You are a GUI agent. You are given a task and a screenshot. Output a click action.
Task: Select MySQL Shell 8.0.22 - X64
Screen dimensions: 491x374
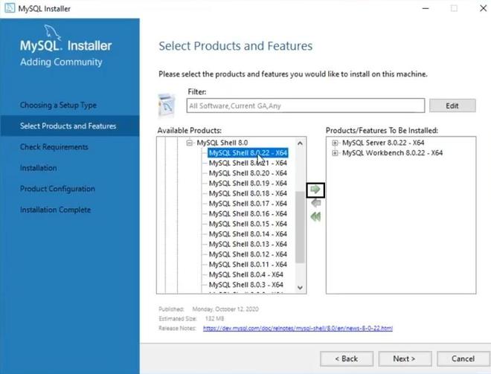point(248,153)
